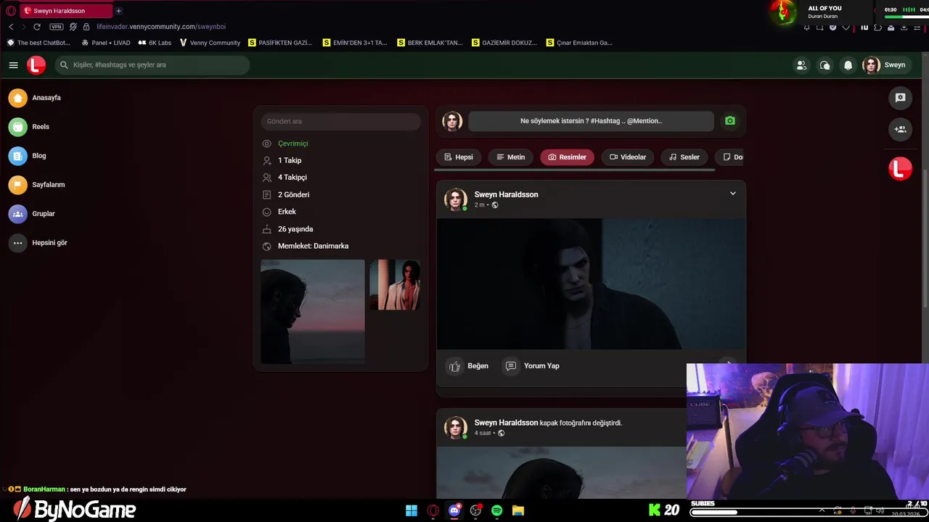Open the friend requests icon in the header
This screenshot has width=929, height=522.
(x=801, y=65)
